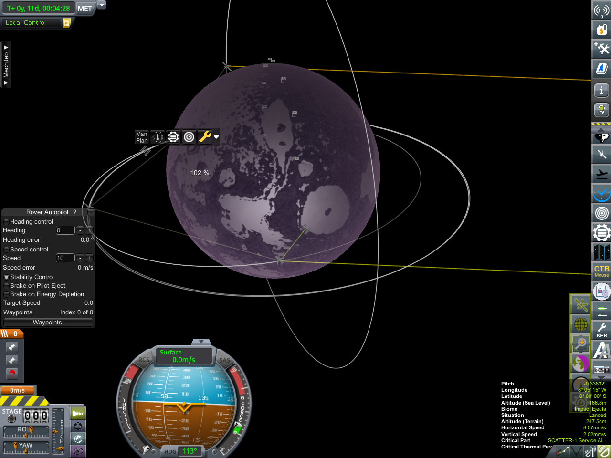Expand the maneuver tools dropdown arrow

pos(216,137)
